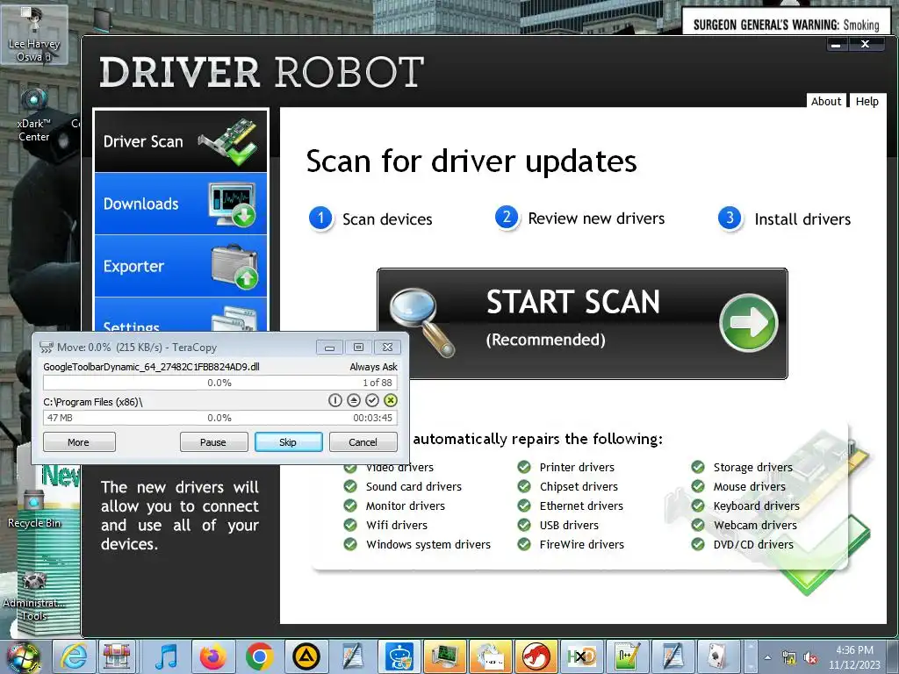Screen dimensions: 899x674
Task: Open Administrative Tools desktop icon
Action: [x=34, y=596]
